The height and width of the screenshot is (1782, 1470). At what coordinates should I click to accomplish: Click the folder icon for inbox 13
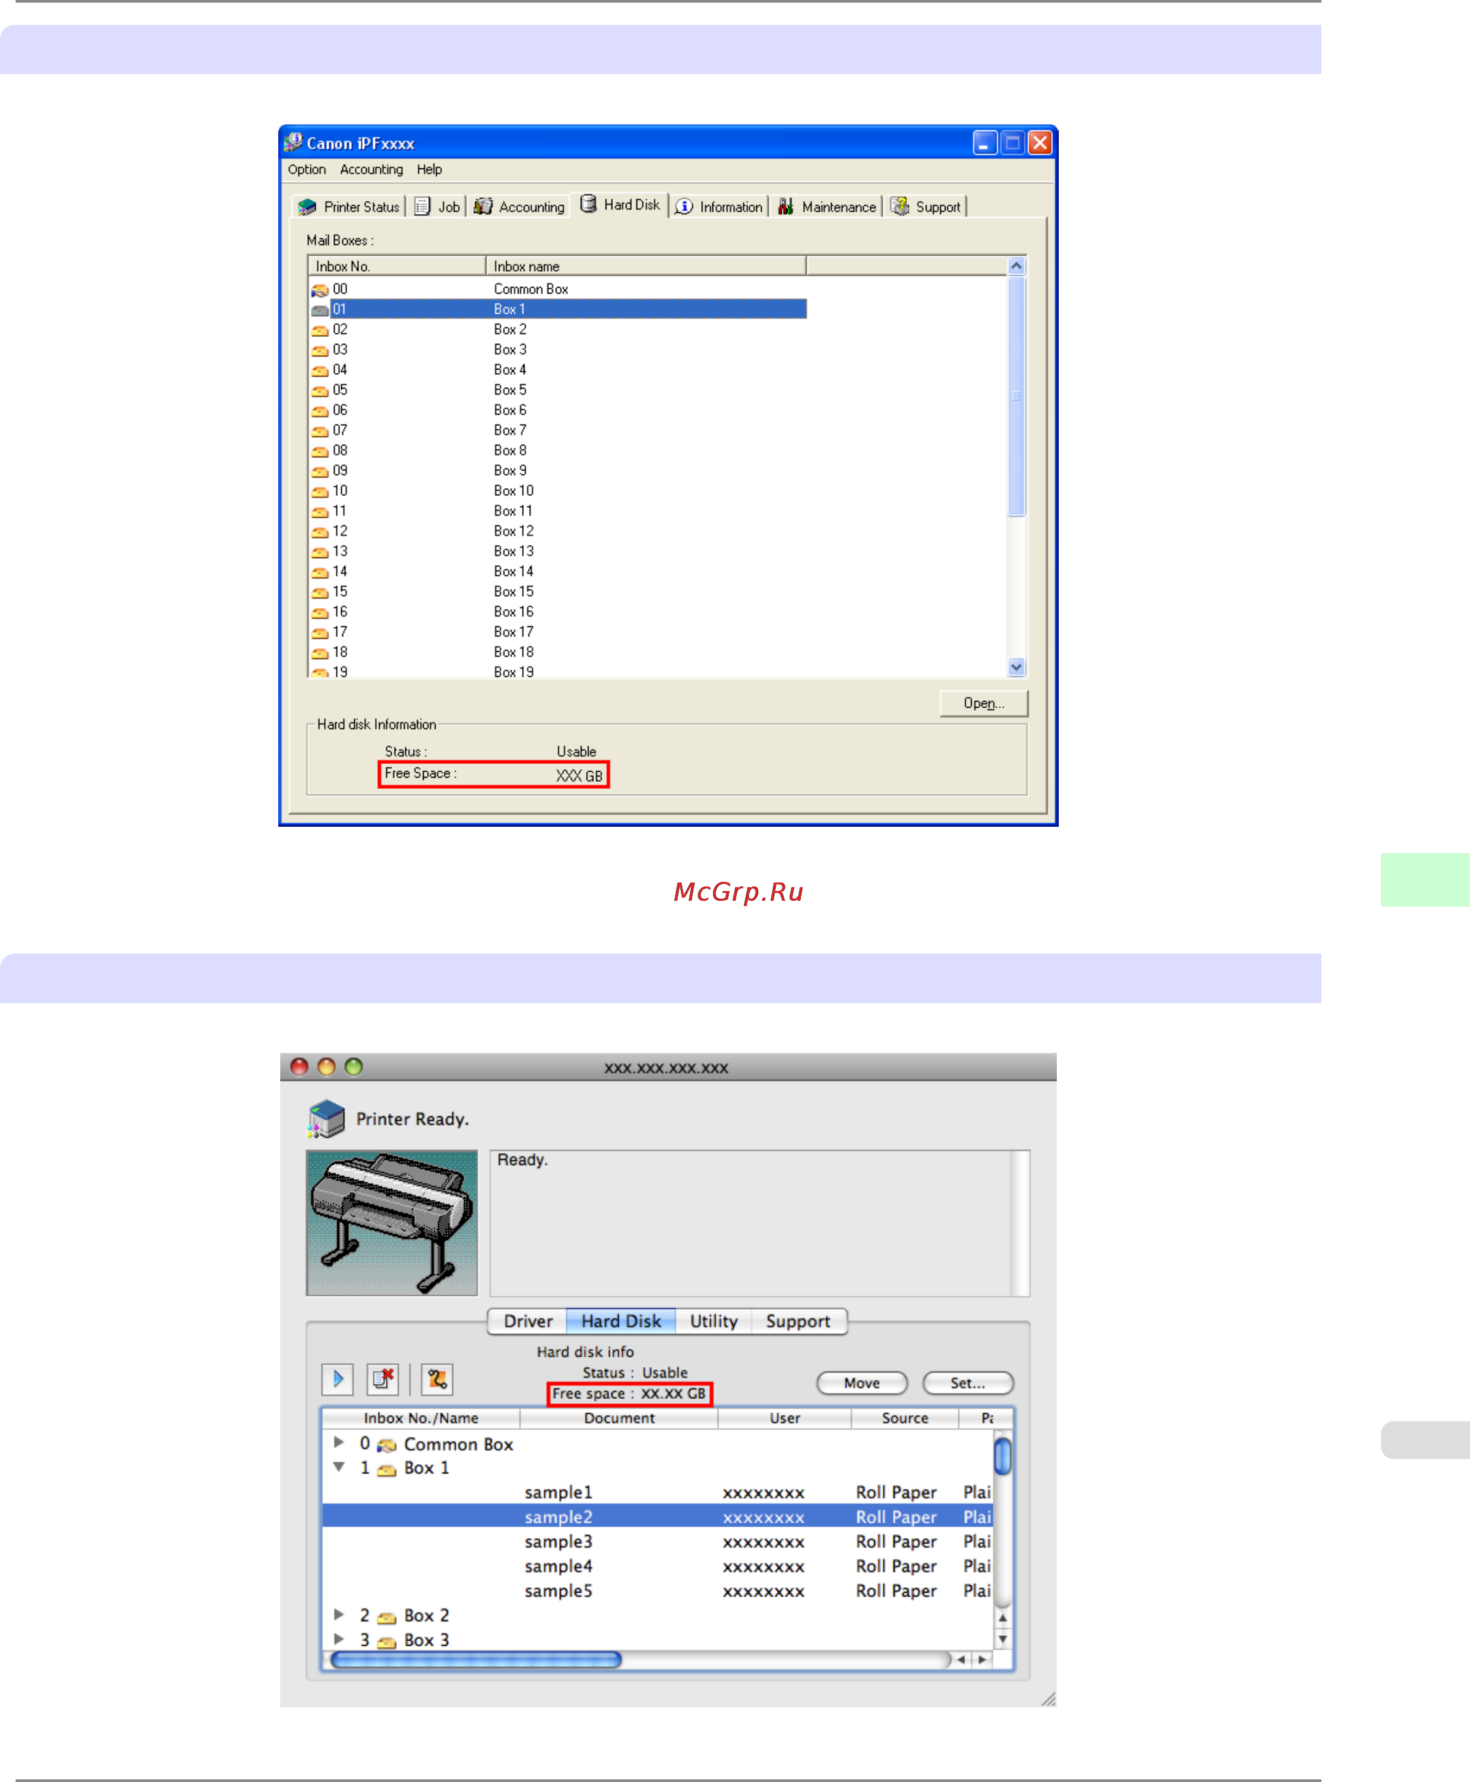(x=320, y=552)
